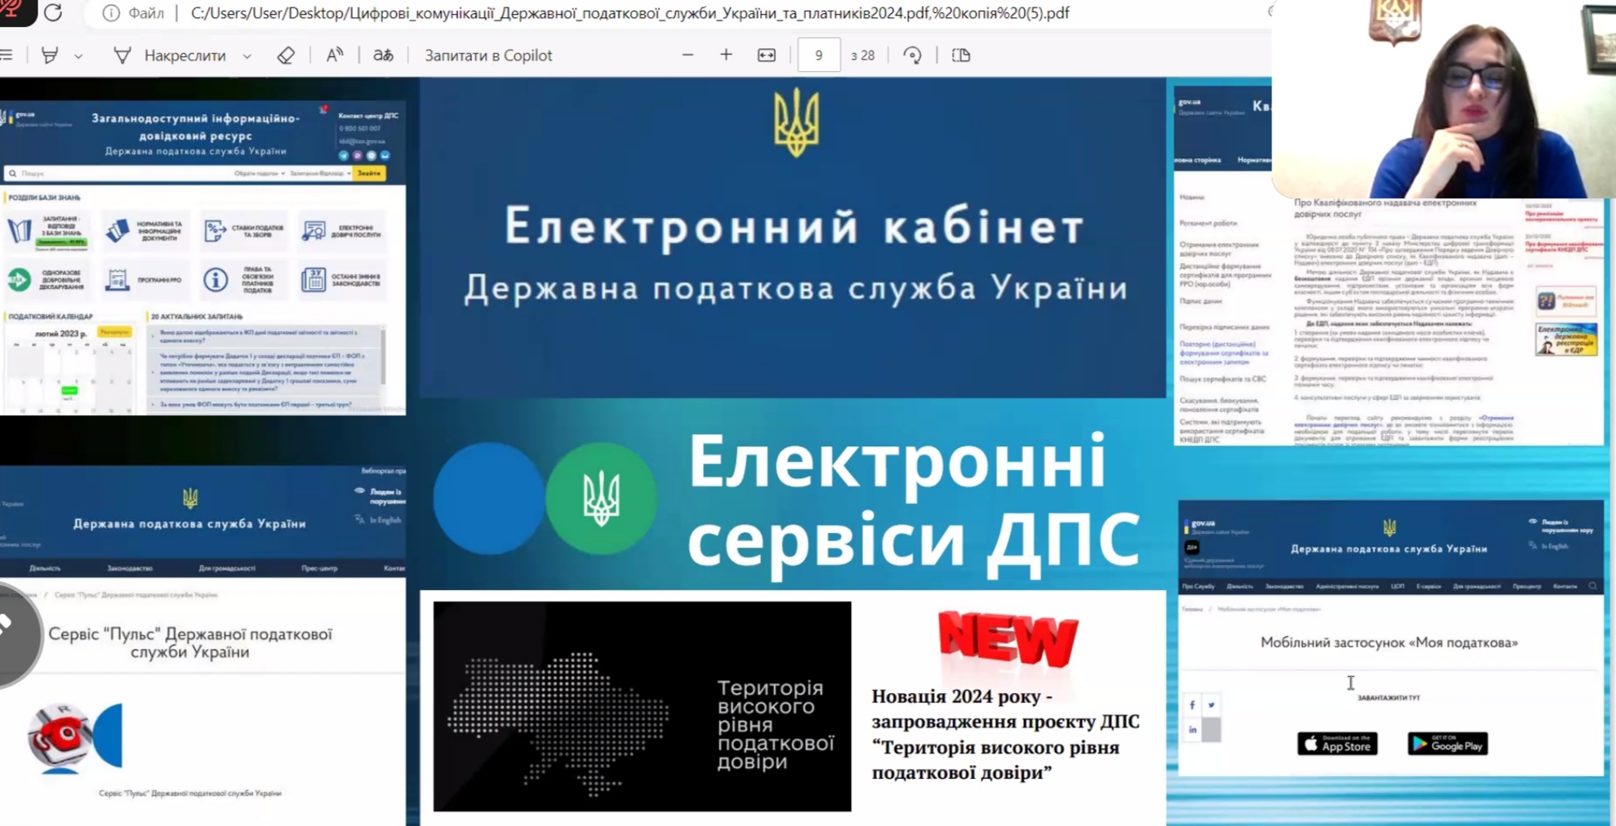Zoom out using the minus button
The height and width of the screenshot is (826, 1616).
688,56
